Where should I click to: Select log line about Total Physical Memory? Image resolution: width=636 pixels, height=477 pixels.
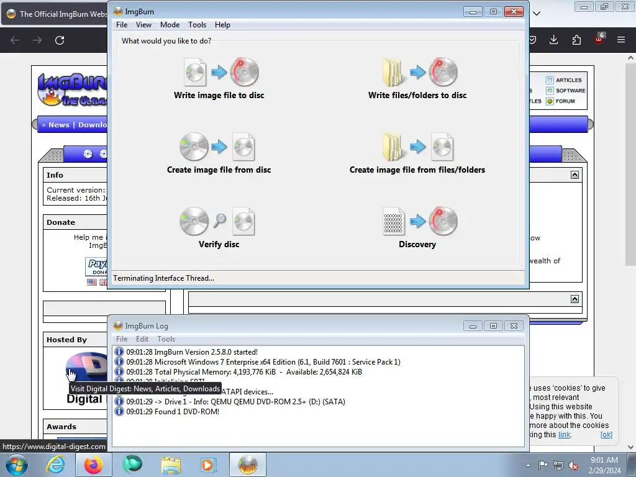(x=243, y=372)
